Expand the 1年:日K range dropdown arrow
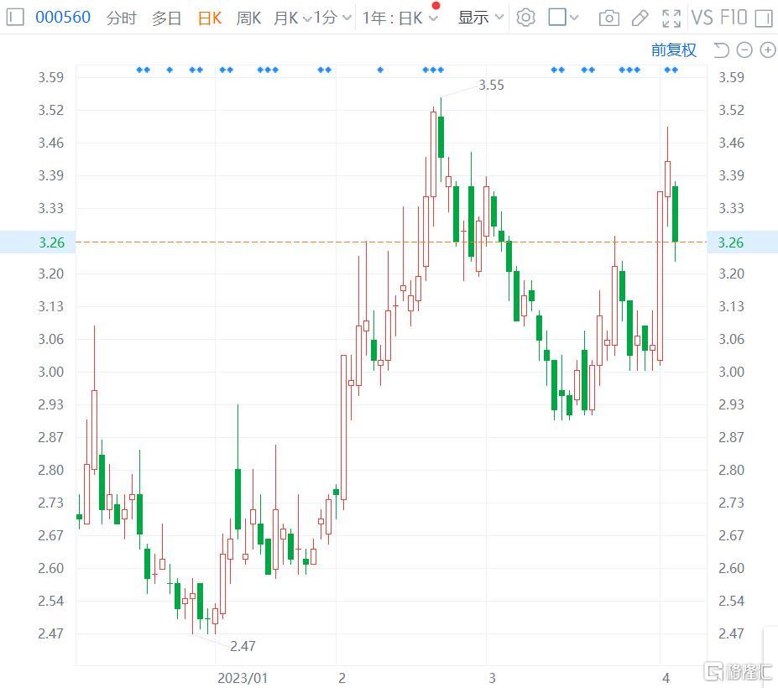This screenshot has height=688, width=778. point(433,18)
